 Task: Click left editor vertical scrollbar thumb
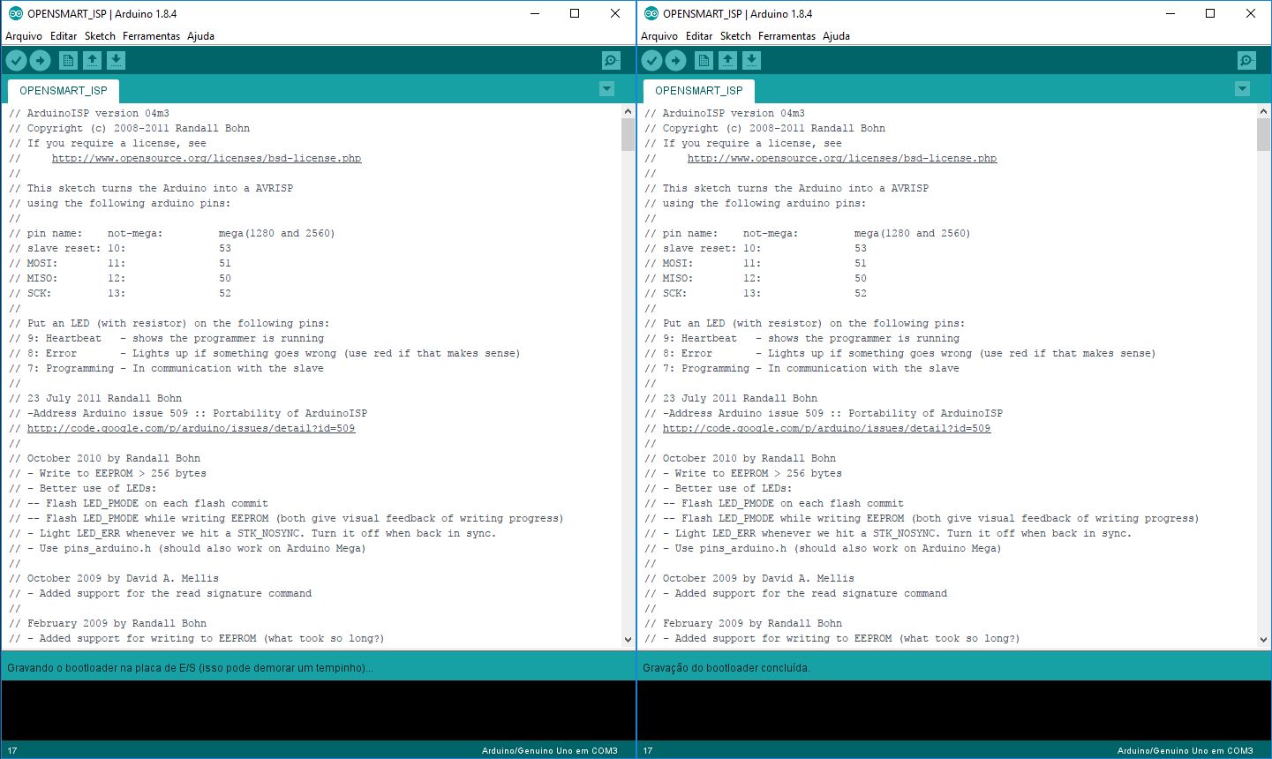click(x=628, y=135)
